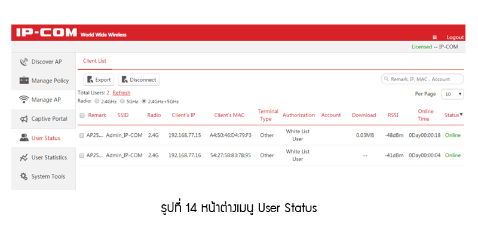Click the User Status people icon
Screen dimensions: 478x239
tap(24, 138)
